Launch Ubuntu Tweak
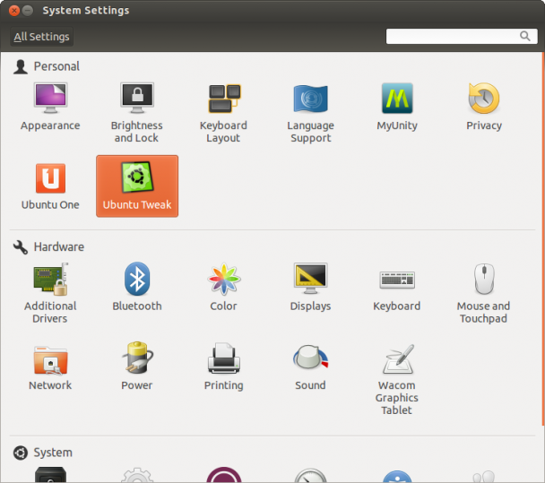The height and width of the screenshot is (483, 545). (137, 186)
